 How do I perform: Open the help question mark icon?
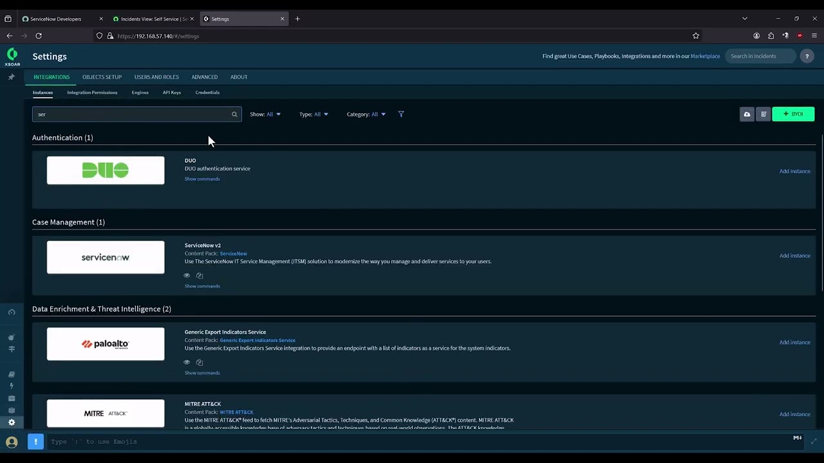[807, 57]
